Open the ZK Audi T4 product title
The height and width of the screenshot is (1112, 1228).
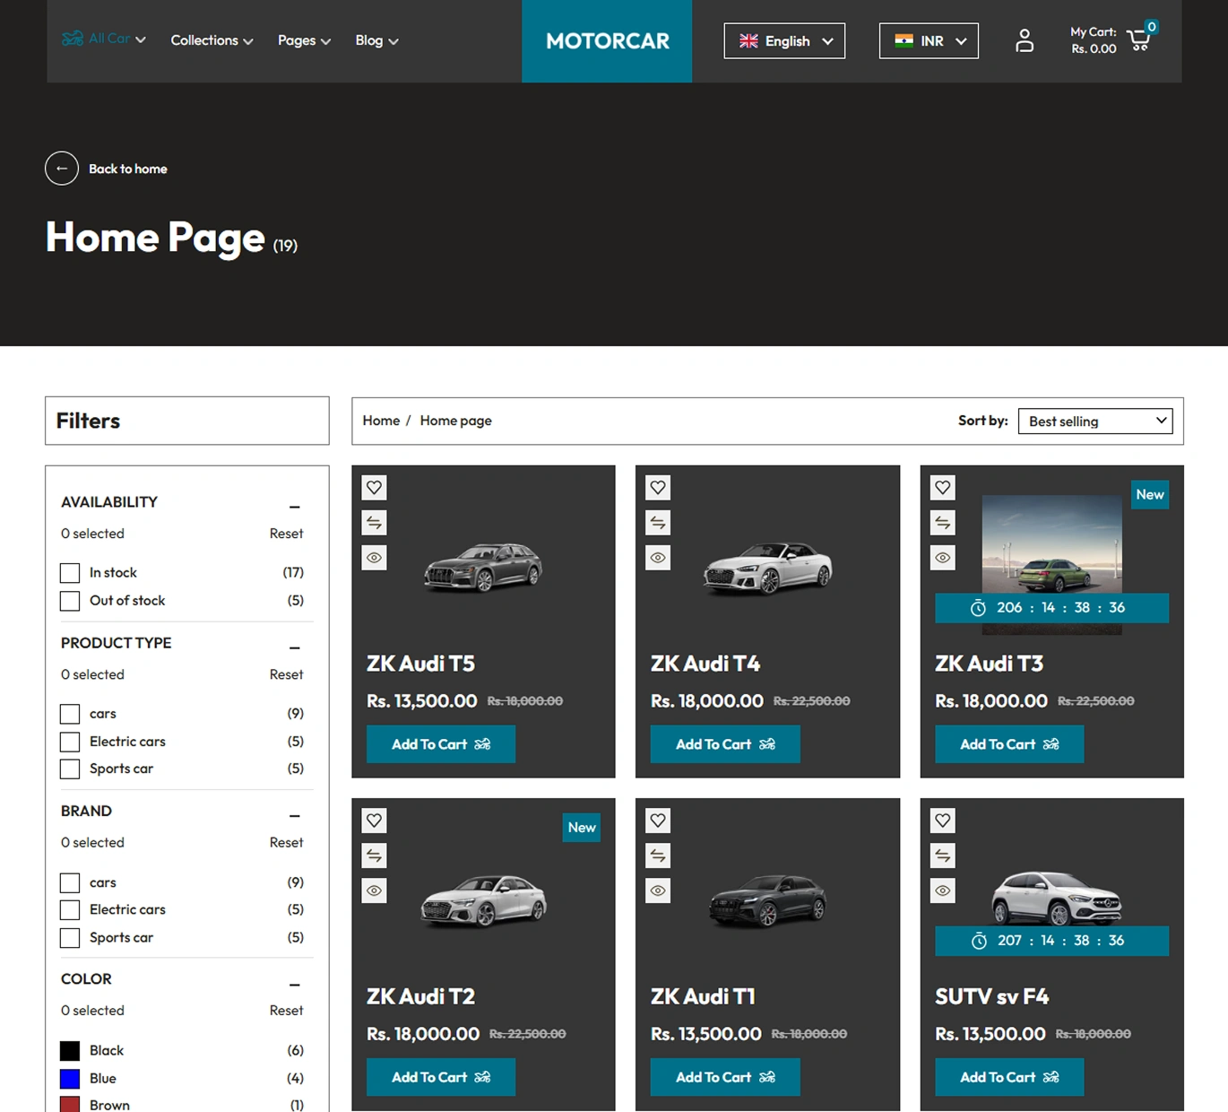(705, 664)
